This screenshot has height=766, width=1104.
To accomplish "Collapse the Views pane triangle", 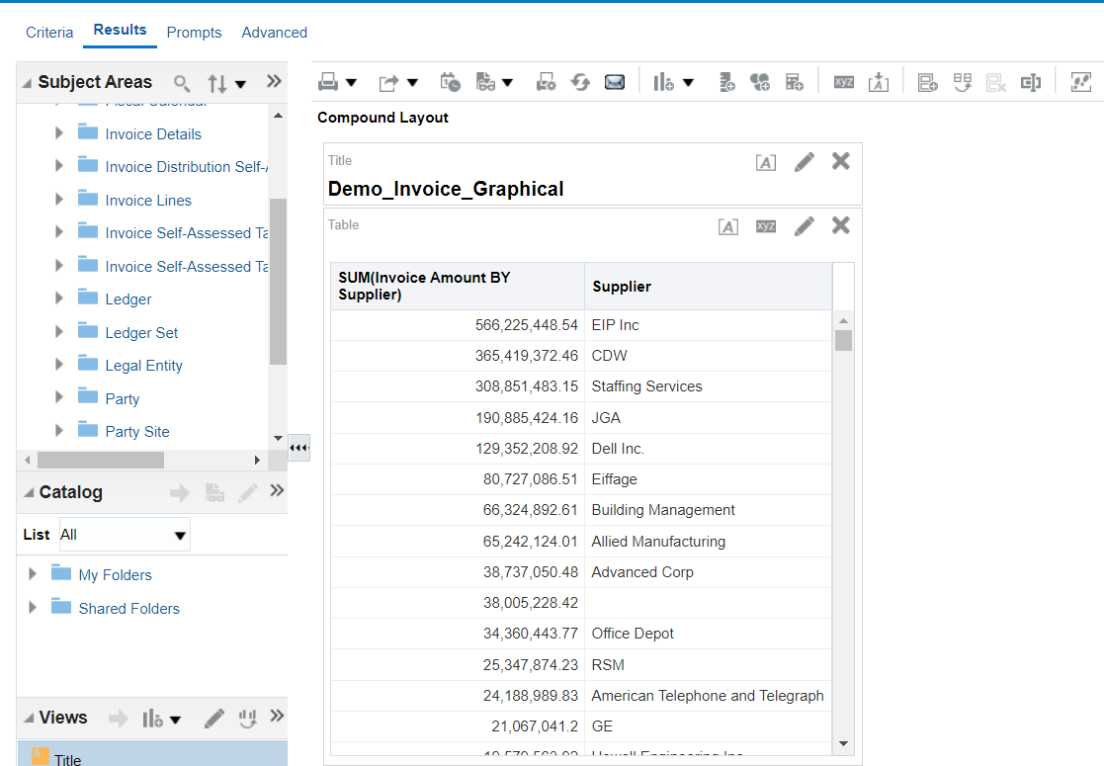I will click(x=28, y=719).
